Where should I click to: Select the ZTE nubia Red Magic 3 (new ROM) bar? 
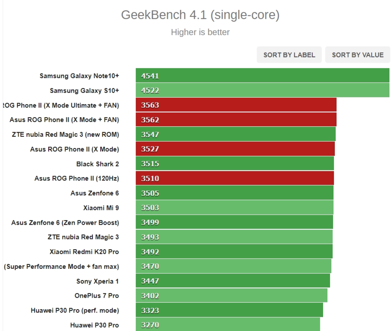click(x=235, y=135)
